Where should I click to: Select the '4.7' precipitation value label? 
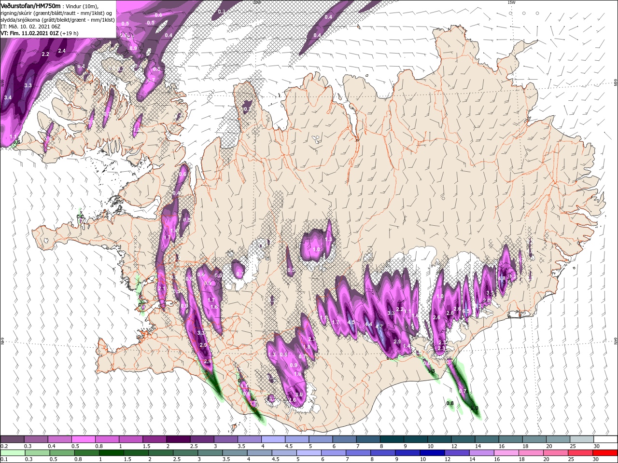[379, 327]
